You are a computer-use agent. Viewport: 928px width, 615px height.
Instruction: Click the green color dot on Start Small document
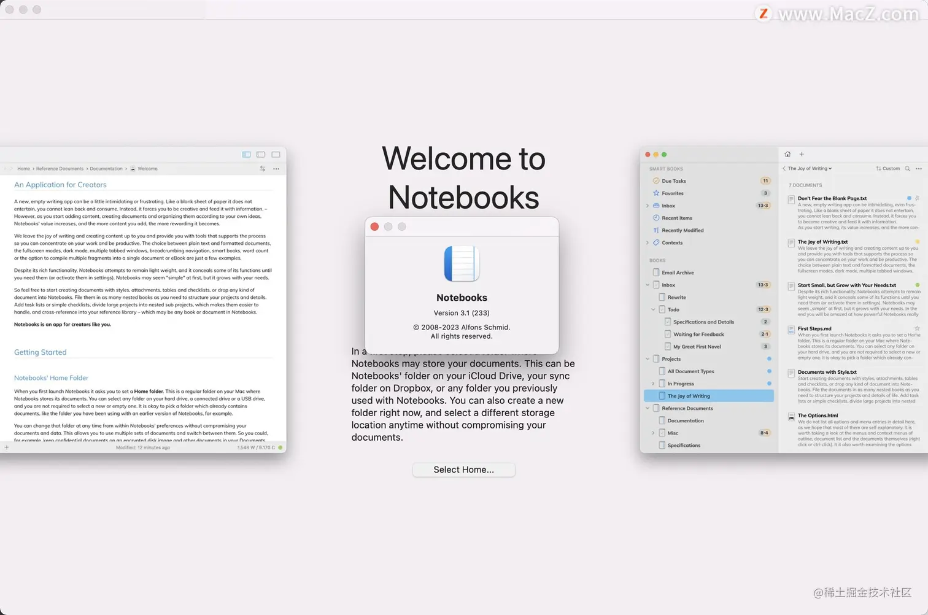918,285
